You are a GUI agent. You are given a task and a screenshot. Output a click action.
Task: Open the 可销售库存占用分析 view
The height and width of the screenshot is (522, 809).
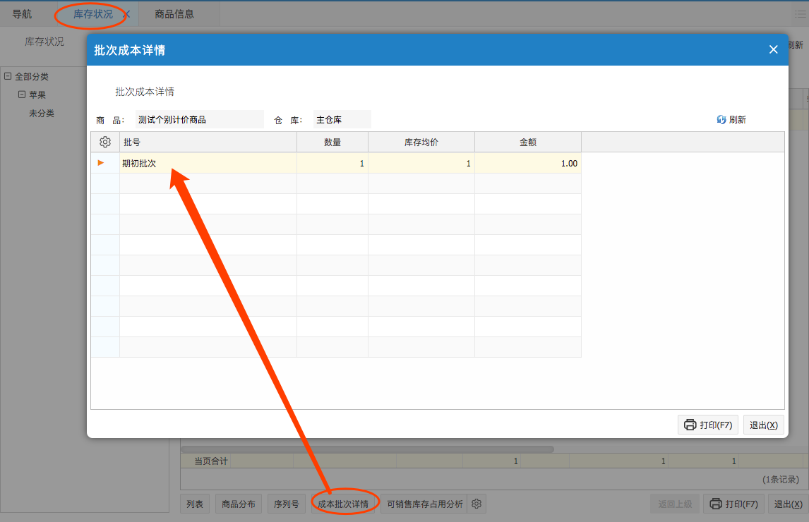(425, 504)
